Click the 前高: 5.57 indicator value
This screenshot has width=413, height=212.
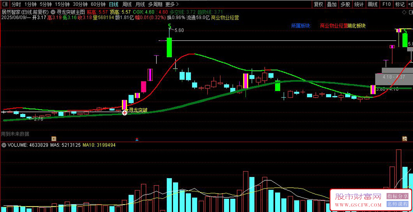(97, 12)
